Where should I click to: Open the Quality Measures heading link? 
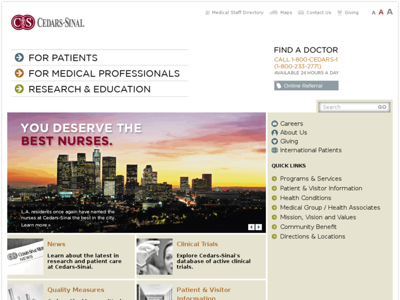pos(76,290)
